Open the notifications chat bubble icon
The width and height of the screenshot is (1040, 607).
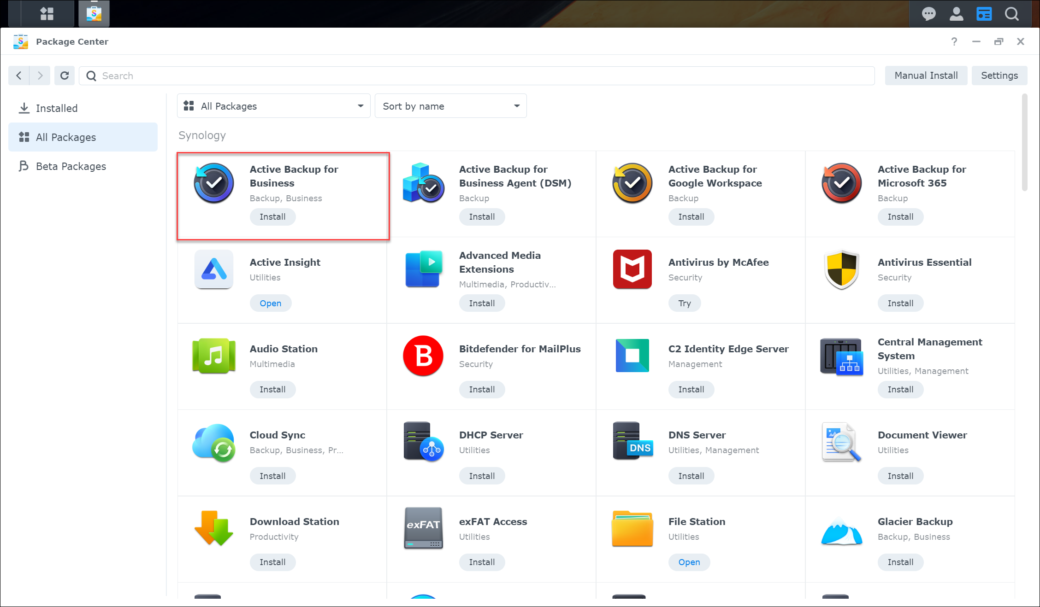coord(928,14)
